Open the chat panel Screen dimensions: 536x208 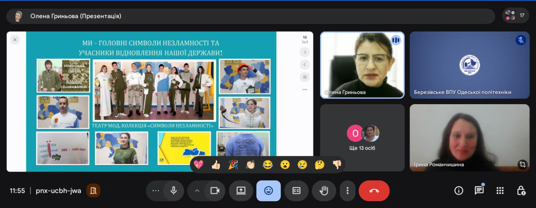479,191
